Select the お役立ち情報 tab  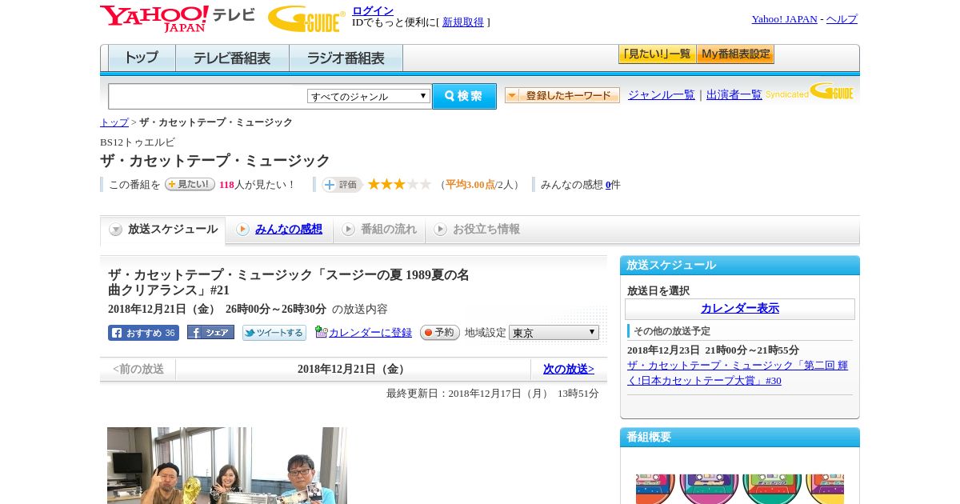477,230
